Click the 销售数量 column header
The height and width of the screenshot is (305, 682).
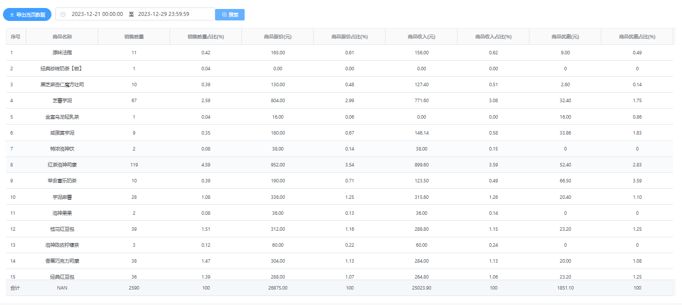[134, 37]
